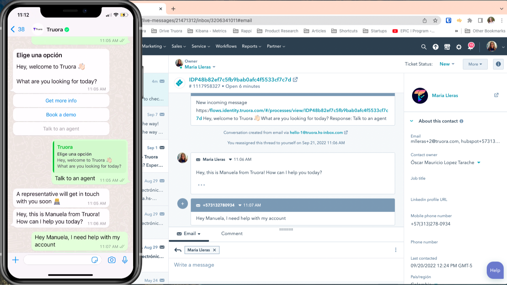
Task: Open the HubSpot marketplace icon
Action: [x=447, y=47]
